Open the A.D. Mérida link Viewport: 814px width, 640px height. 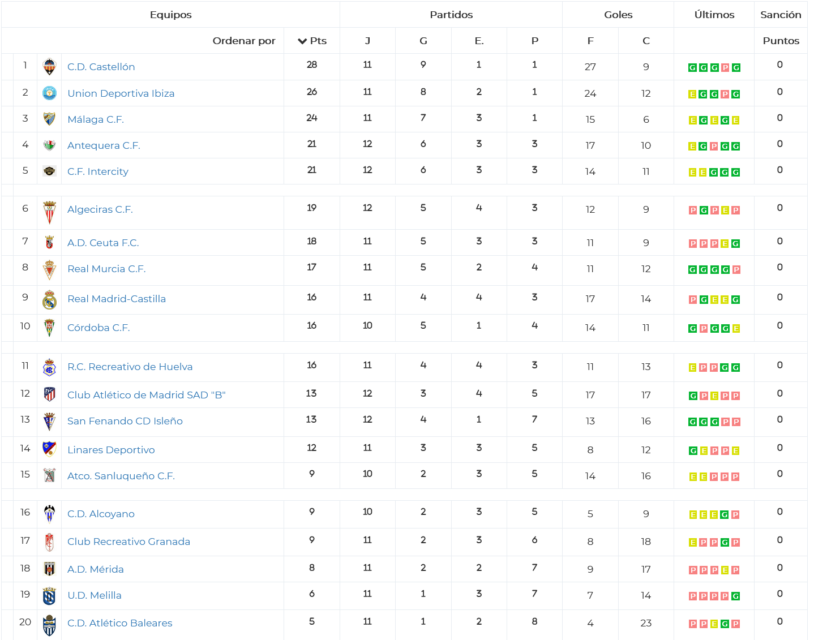[x=95, y=569]
